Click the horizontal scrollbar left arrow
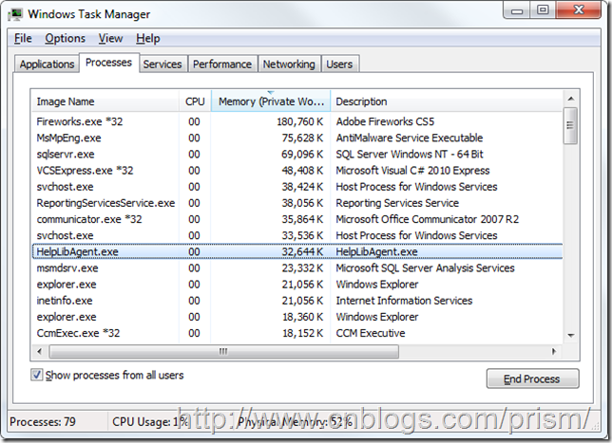This screenshot has height=443, width=612. (x=39, y=351)
